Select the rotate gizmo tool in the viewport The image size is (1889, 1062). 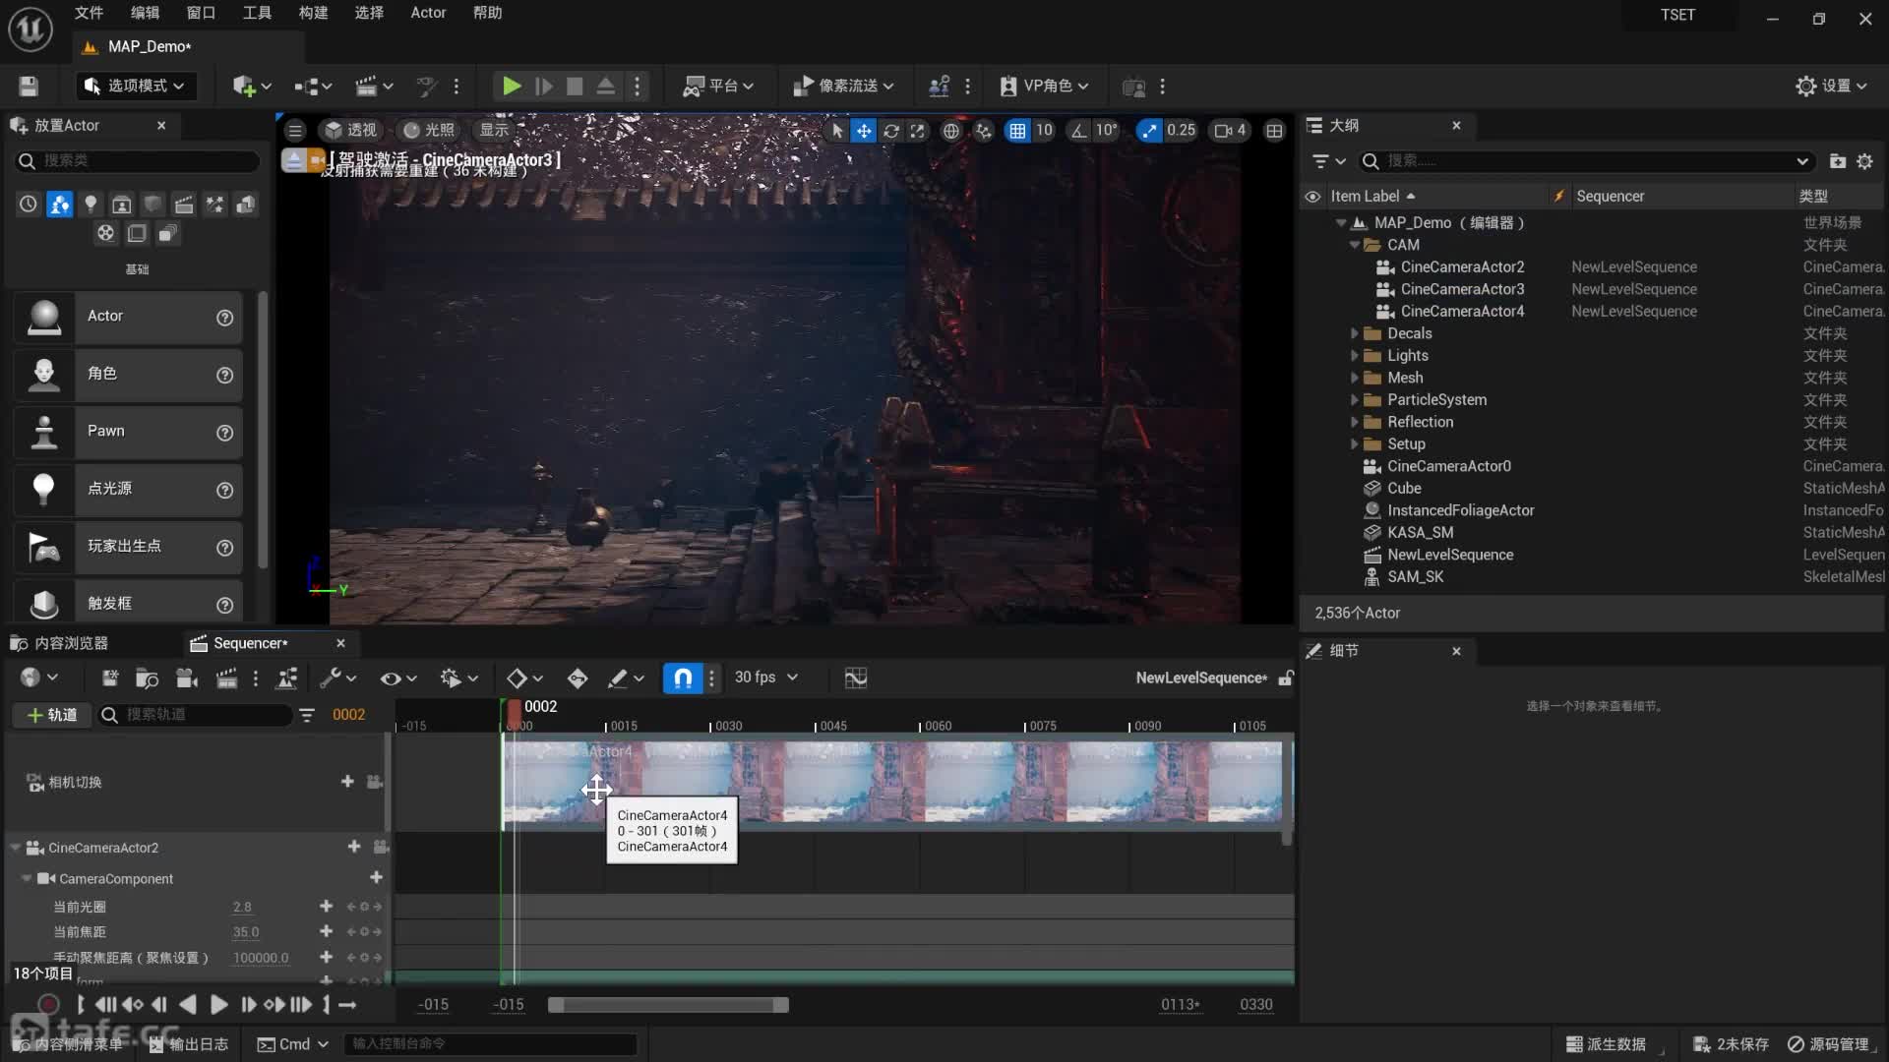coord(890,131)
